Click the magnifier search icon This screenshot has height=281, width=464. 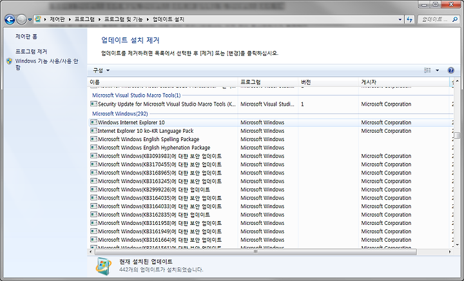(x=455, y=19)
